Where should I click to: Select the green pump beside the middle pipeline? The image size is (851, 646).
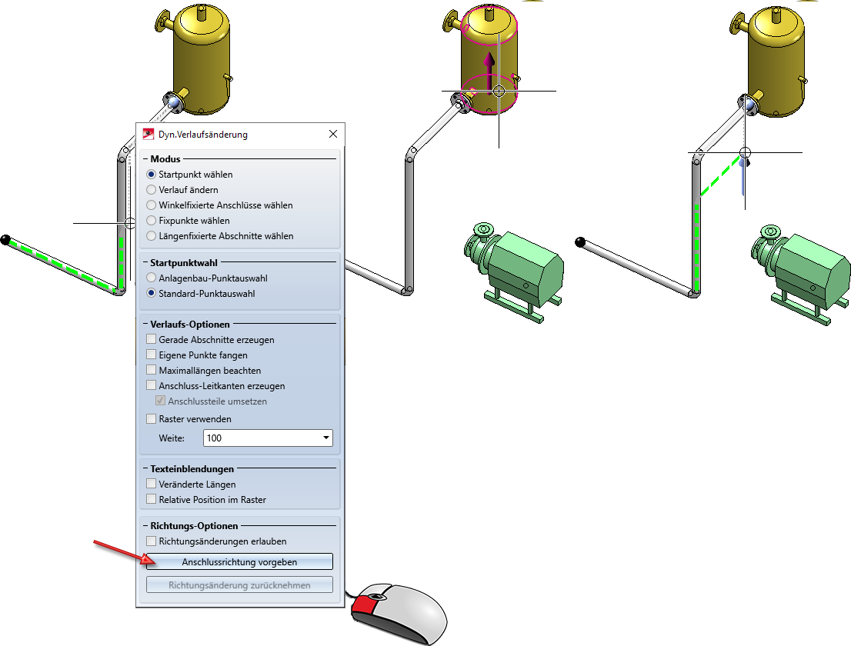point(516,271)
